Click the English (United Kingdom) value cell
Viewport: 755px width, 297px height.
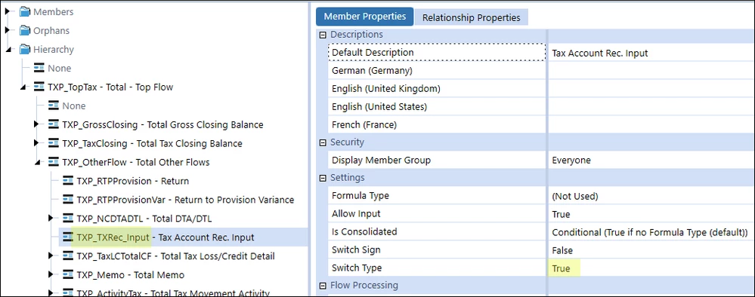click(651, 88)
